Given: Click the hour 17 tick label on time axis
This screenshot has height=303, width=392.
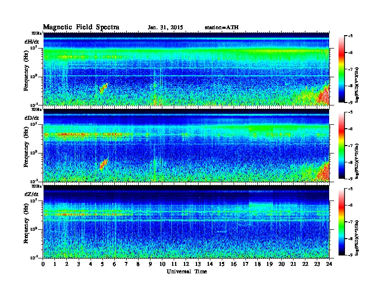Looking at the screenshot, I should (246, 264).
